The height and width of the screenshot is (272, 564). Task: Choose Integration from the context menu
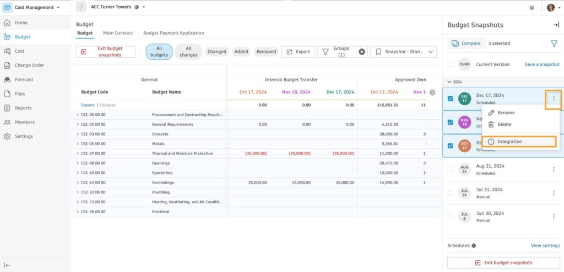(509, 142)
